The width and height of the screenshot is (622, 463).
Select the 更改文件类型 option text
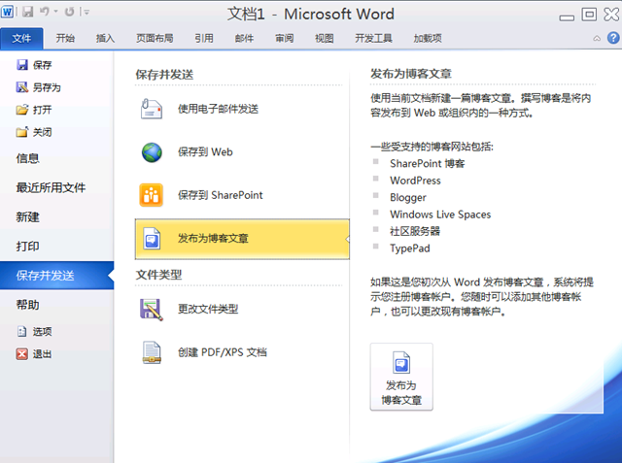pyautogui.click(x=208, y=309)
